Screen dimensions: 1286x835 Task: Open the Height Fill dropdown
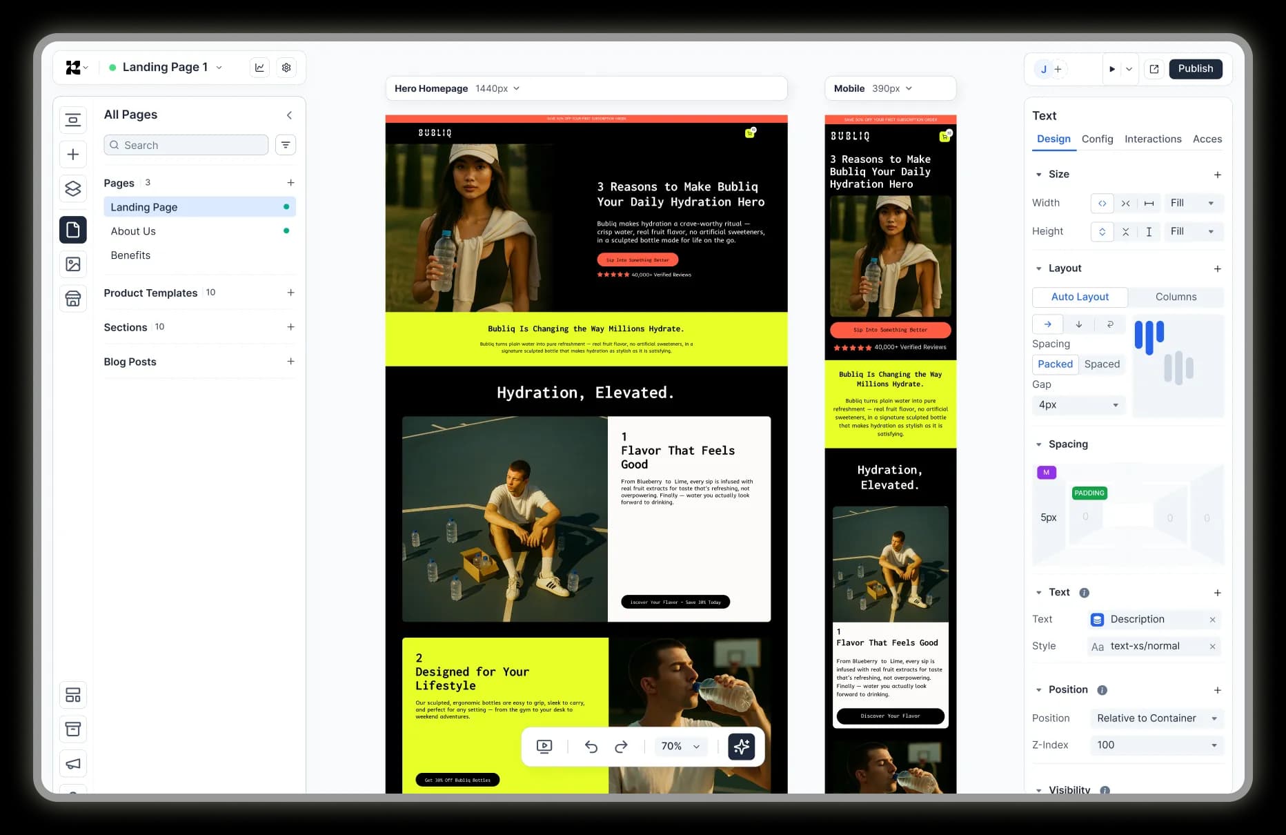click(1193, 232)
